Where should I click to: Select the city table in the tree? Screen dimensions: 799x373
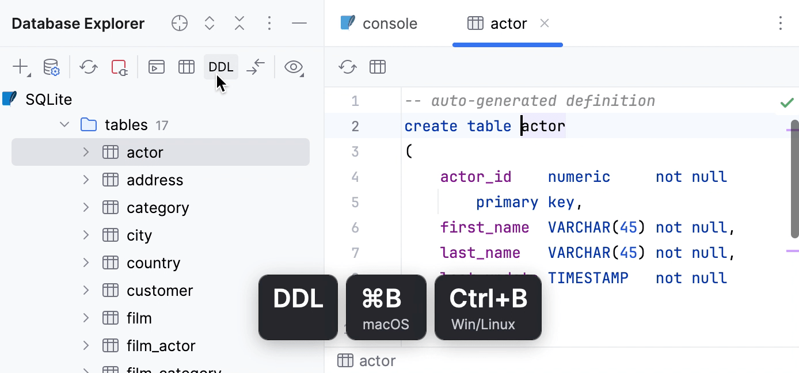click(139, 235)
